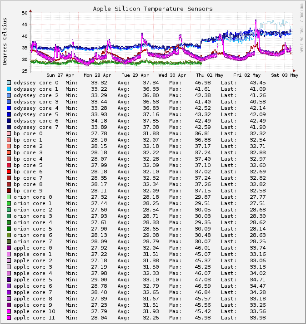Viewport: 306px width, 324px height.
Task: Click the Last value 27.51
Action: click(258, 204)
